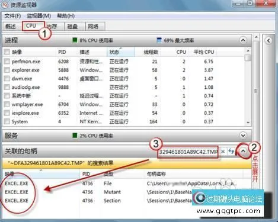Check the explorer.exe process checkbox
Image resolution: width=278 pixels, height=222 pixels.
(7, 70)
